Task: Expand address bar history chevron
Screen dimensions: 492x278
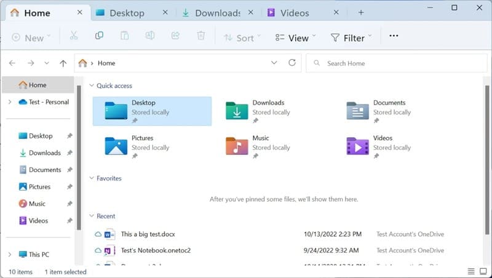Action: click(274, 63)
